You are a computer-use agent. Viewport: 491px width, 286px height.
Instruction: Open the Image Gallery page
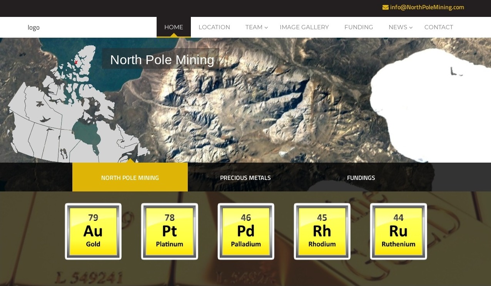click(x=304, y=27)
